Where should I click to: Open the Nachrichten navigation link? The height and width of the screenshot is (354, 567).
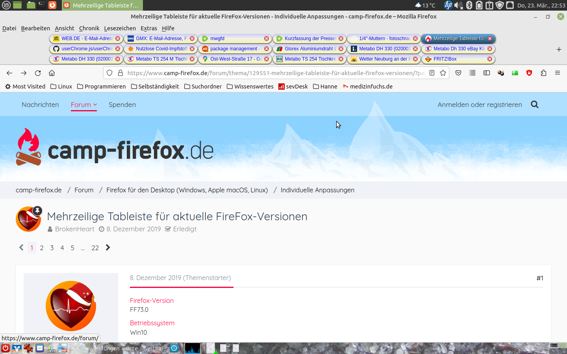point(40,105)
